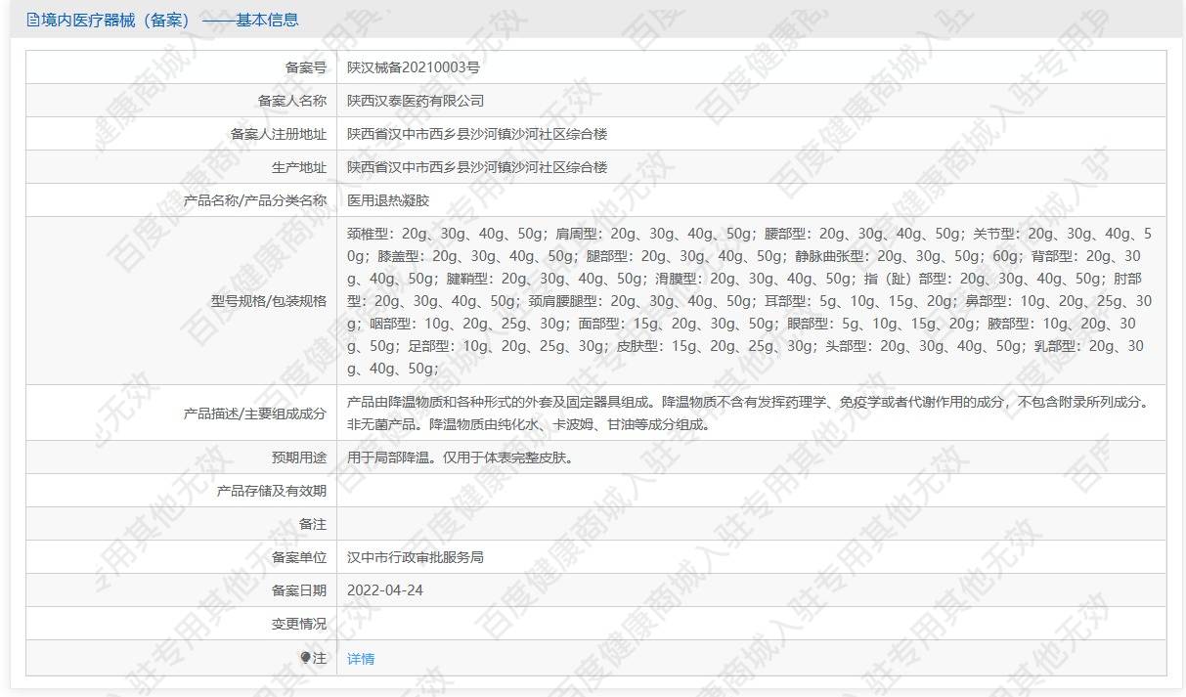
Task: Click the 产品名称/产品分类名称 label
Action: [x=255, y=200]
